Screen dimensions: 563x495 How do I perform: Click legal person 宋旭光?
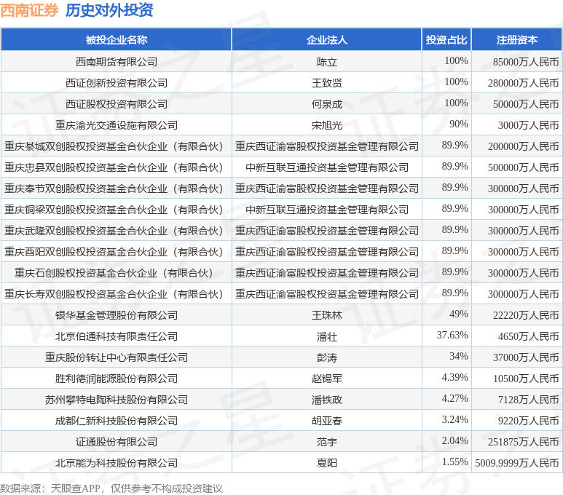pyautogui.click(x=327, y=125)
